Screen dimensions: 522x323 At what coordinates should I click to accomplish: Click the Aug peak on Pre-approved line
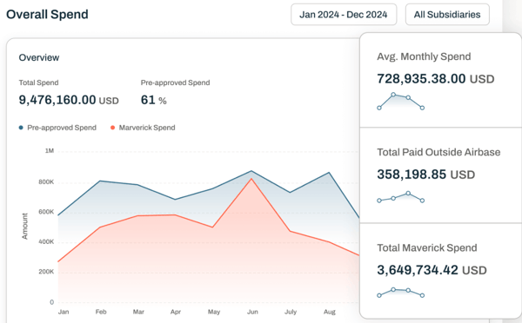pos(329,173)
